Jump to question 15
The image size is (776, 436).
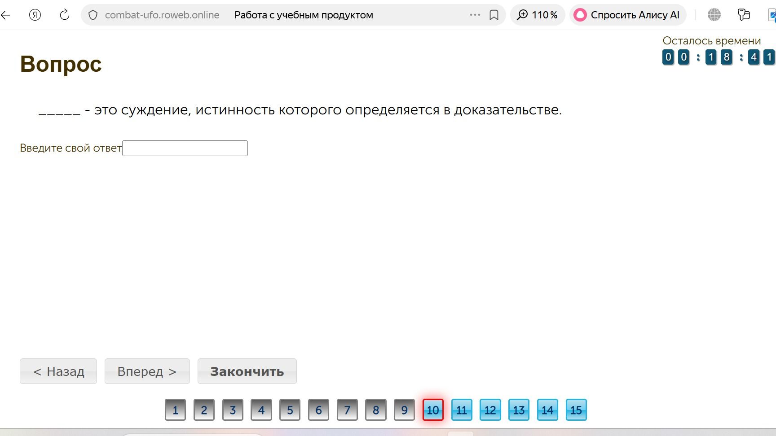click(576, 410)
